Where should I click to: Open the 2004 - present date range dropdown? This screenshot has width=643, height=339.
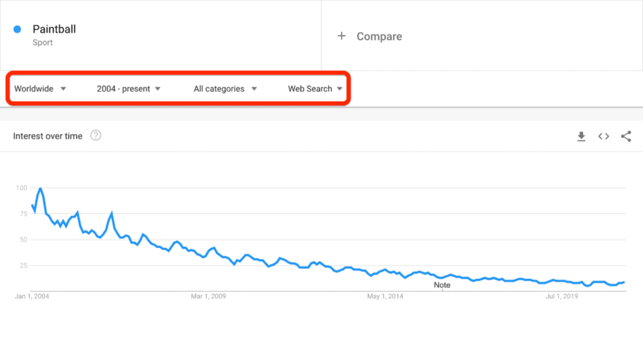128,89
